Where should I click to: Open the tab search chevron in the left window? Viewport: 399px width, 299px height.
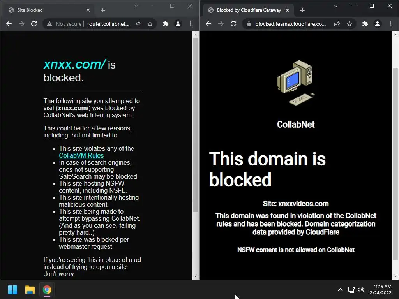136,6
